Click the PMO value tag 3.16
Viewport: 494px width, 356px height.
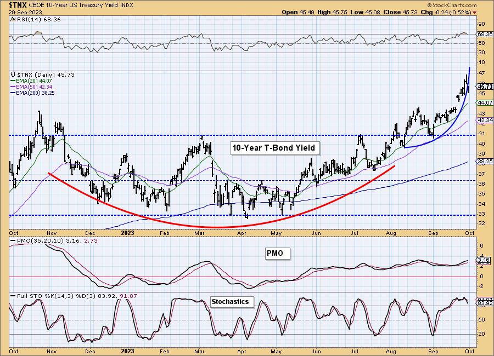tap(483, 260)
